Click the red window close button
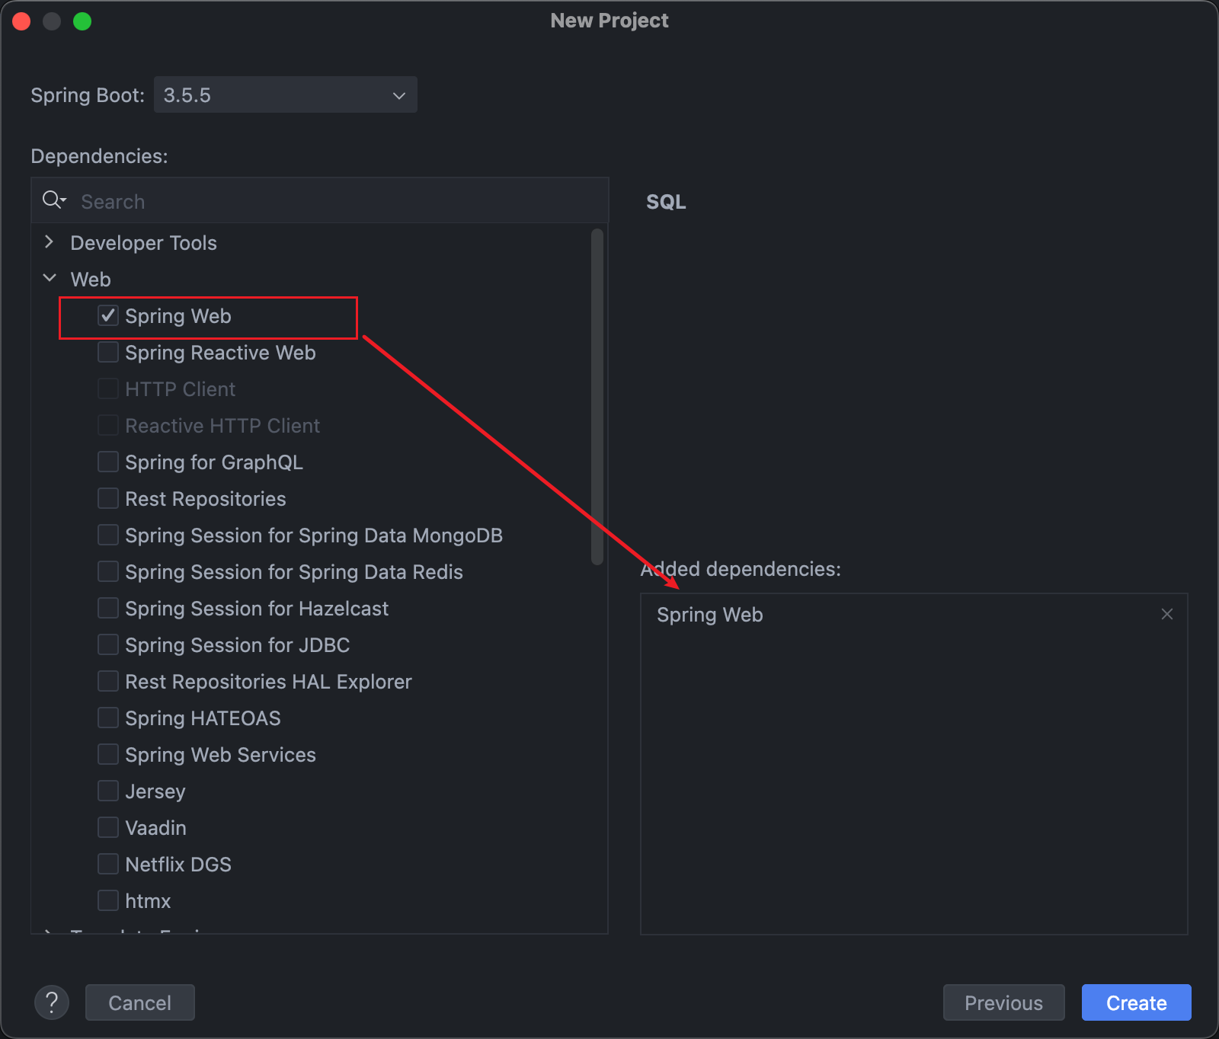 point(21,21)
